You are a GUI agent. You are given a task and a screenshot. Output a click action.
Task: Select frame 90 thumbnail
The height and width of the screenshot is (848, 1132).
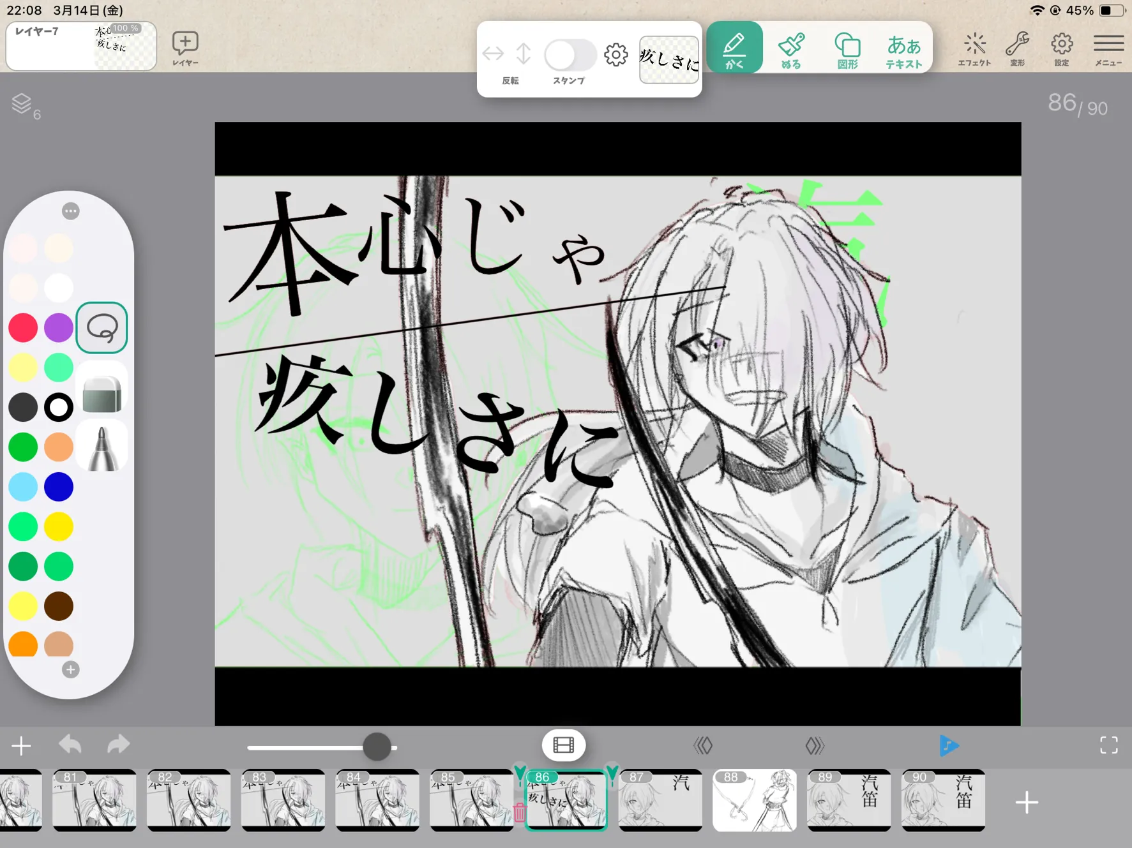point(944,800)
